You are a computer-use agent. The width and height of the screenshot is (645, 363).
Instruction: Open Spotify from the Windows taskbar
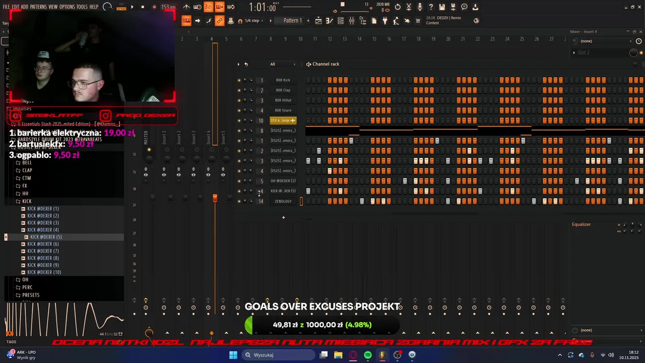368,355
